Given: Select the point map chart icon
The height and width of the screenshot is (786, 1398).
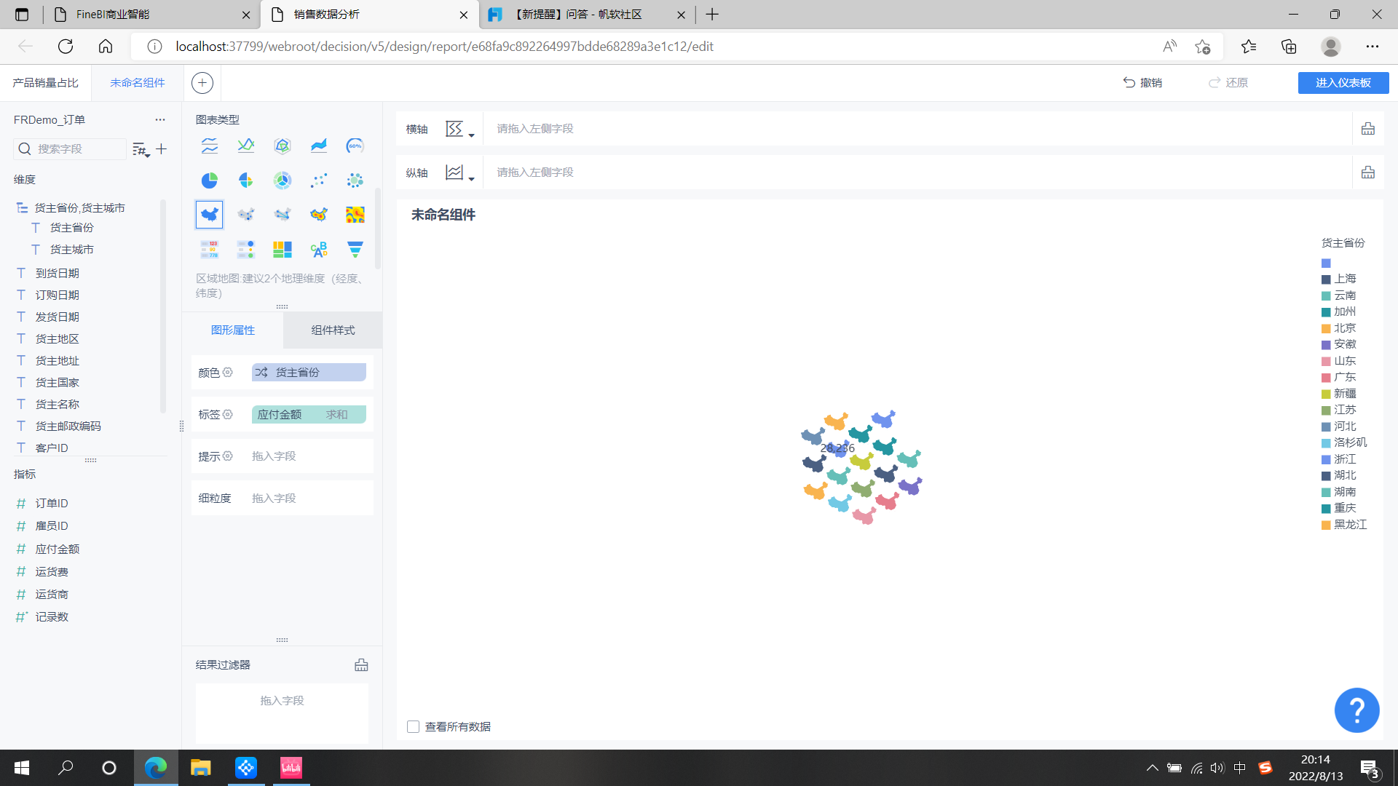Looking at the screenshot, I should pos(246,215).
